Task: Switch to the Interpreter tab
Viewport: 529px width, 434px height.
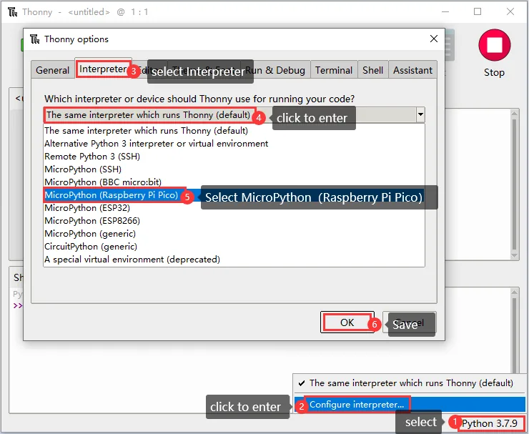Action: click(x=103, y=69)
